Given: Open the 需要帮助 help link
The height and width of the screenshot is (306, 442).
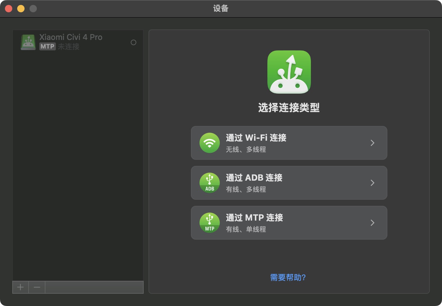Looking at the screenshot, I should [287, 277].
